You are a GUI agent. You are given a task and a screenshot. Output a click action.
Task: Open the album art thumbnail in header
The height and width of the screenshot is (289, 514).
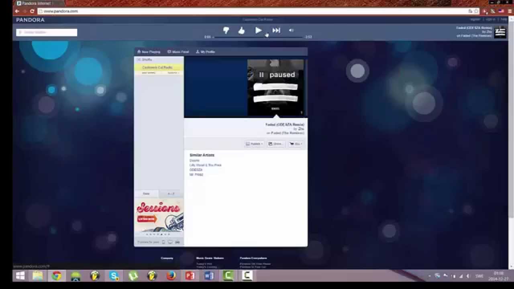(x=500, y=32)
